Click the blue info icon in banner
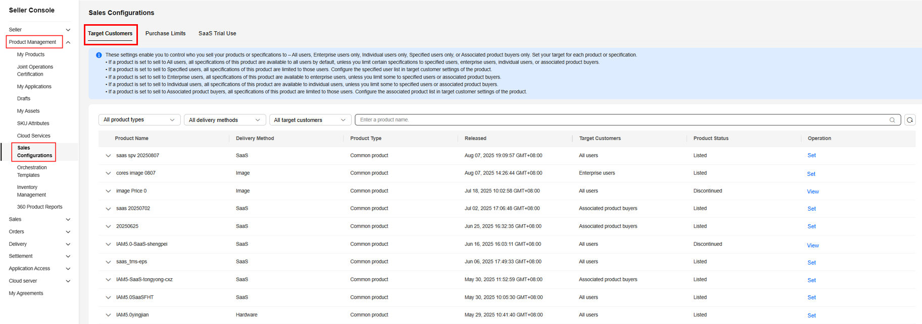 tap(99, 55)
